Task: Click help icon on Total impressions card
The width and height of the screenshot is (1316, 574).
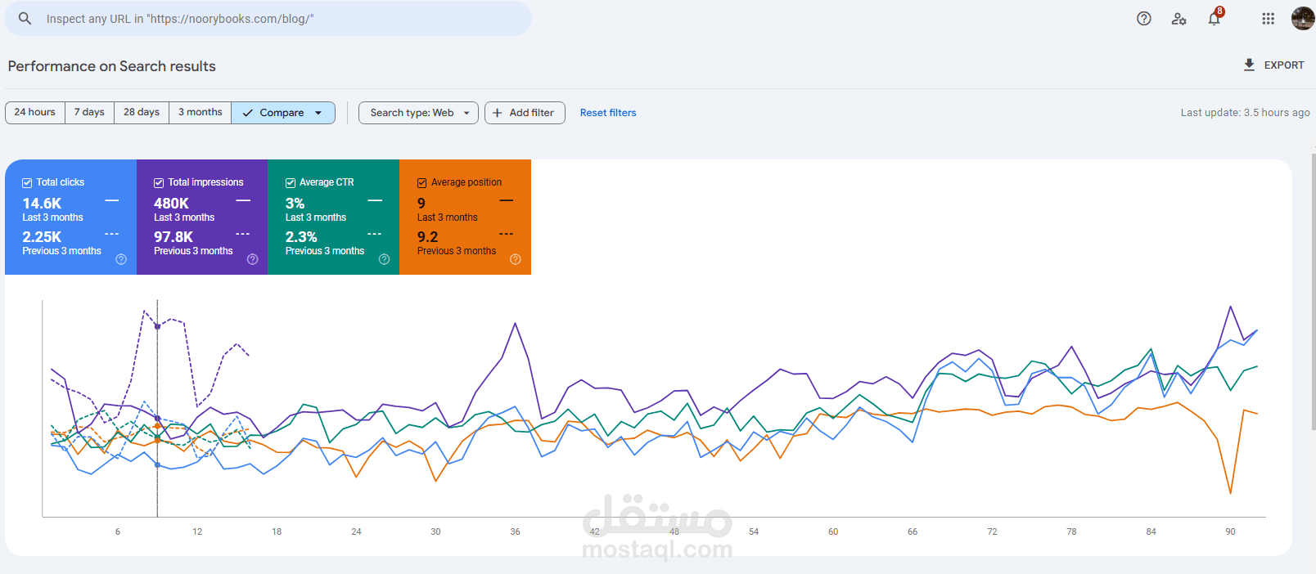Action: click(253, 259)
